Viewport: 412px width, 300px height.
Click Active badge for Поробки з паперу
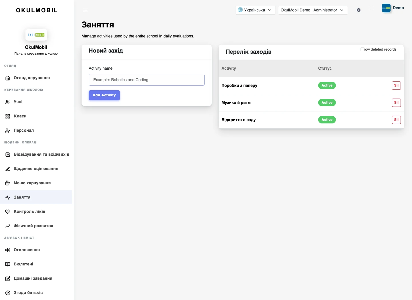pos(327,85)
